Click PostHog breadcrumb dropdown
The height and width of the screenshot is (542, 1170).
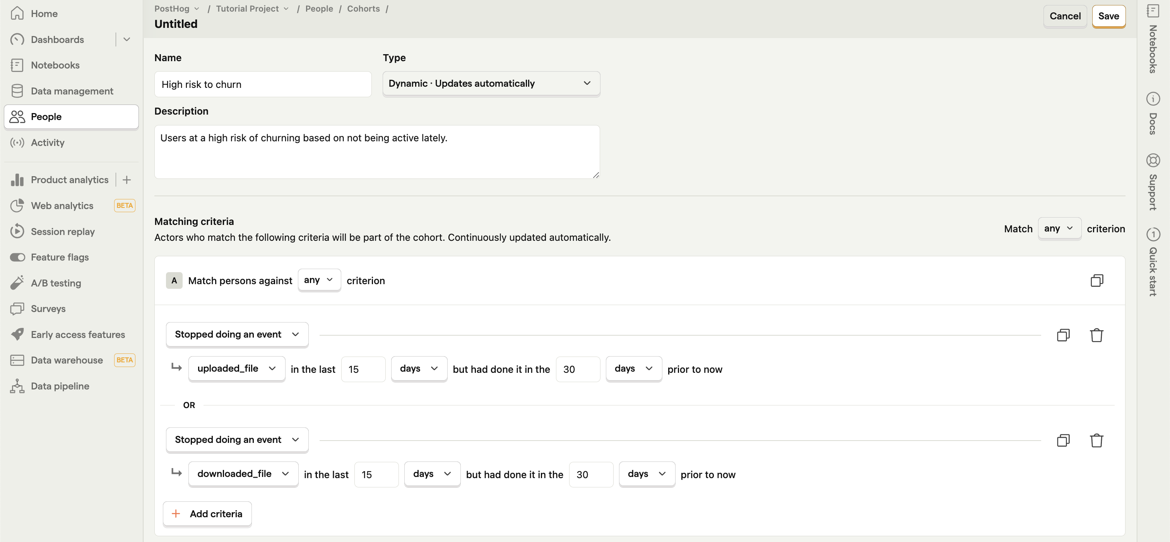pyautogui.click(x=177, y=9)
